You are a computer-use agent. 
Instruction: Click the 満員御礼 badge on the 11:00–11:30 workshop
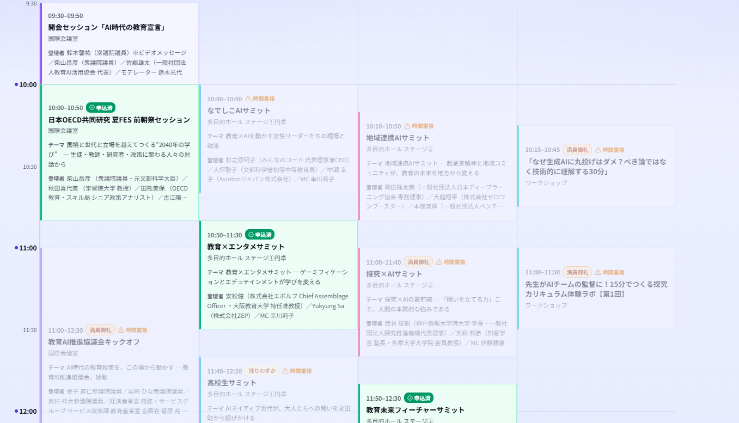pos(577,272)
